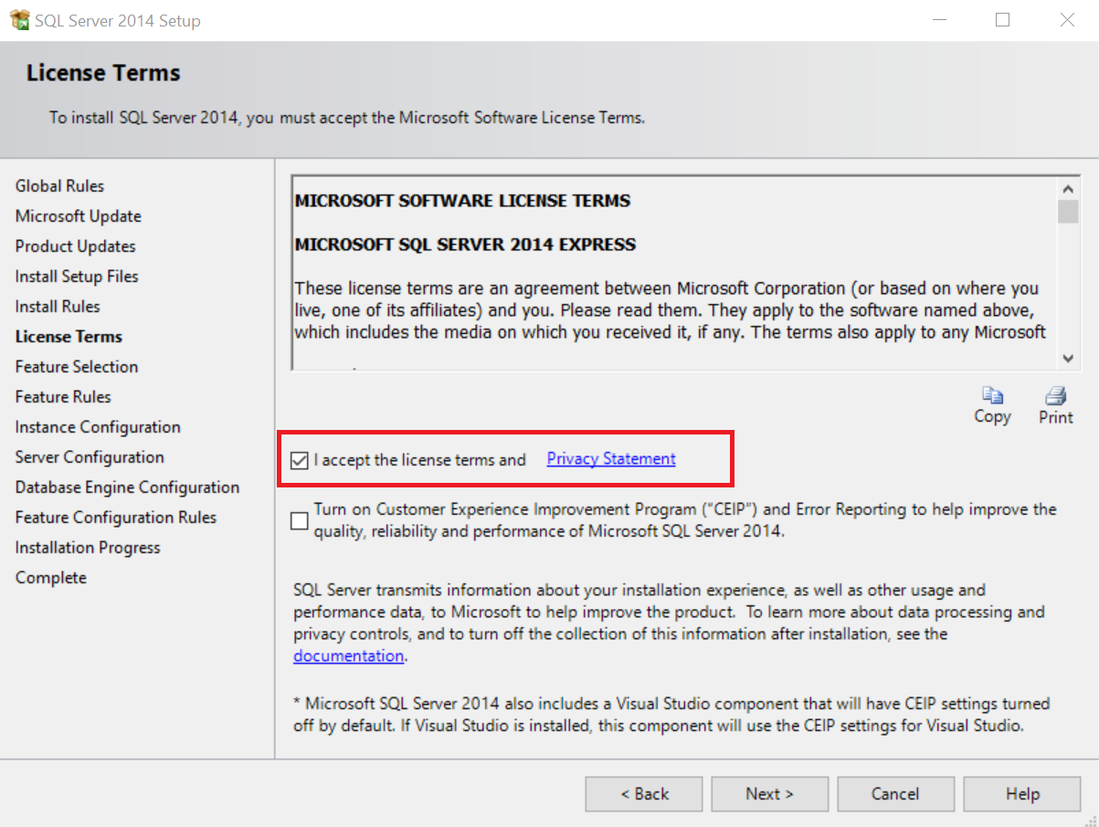
Task: Click the license text scrollbar thumb
Action: (1068, 212)
